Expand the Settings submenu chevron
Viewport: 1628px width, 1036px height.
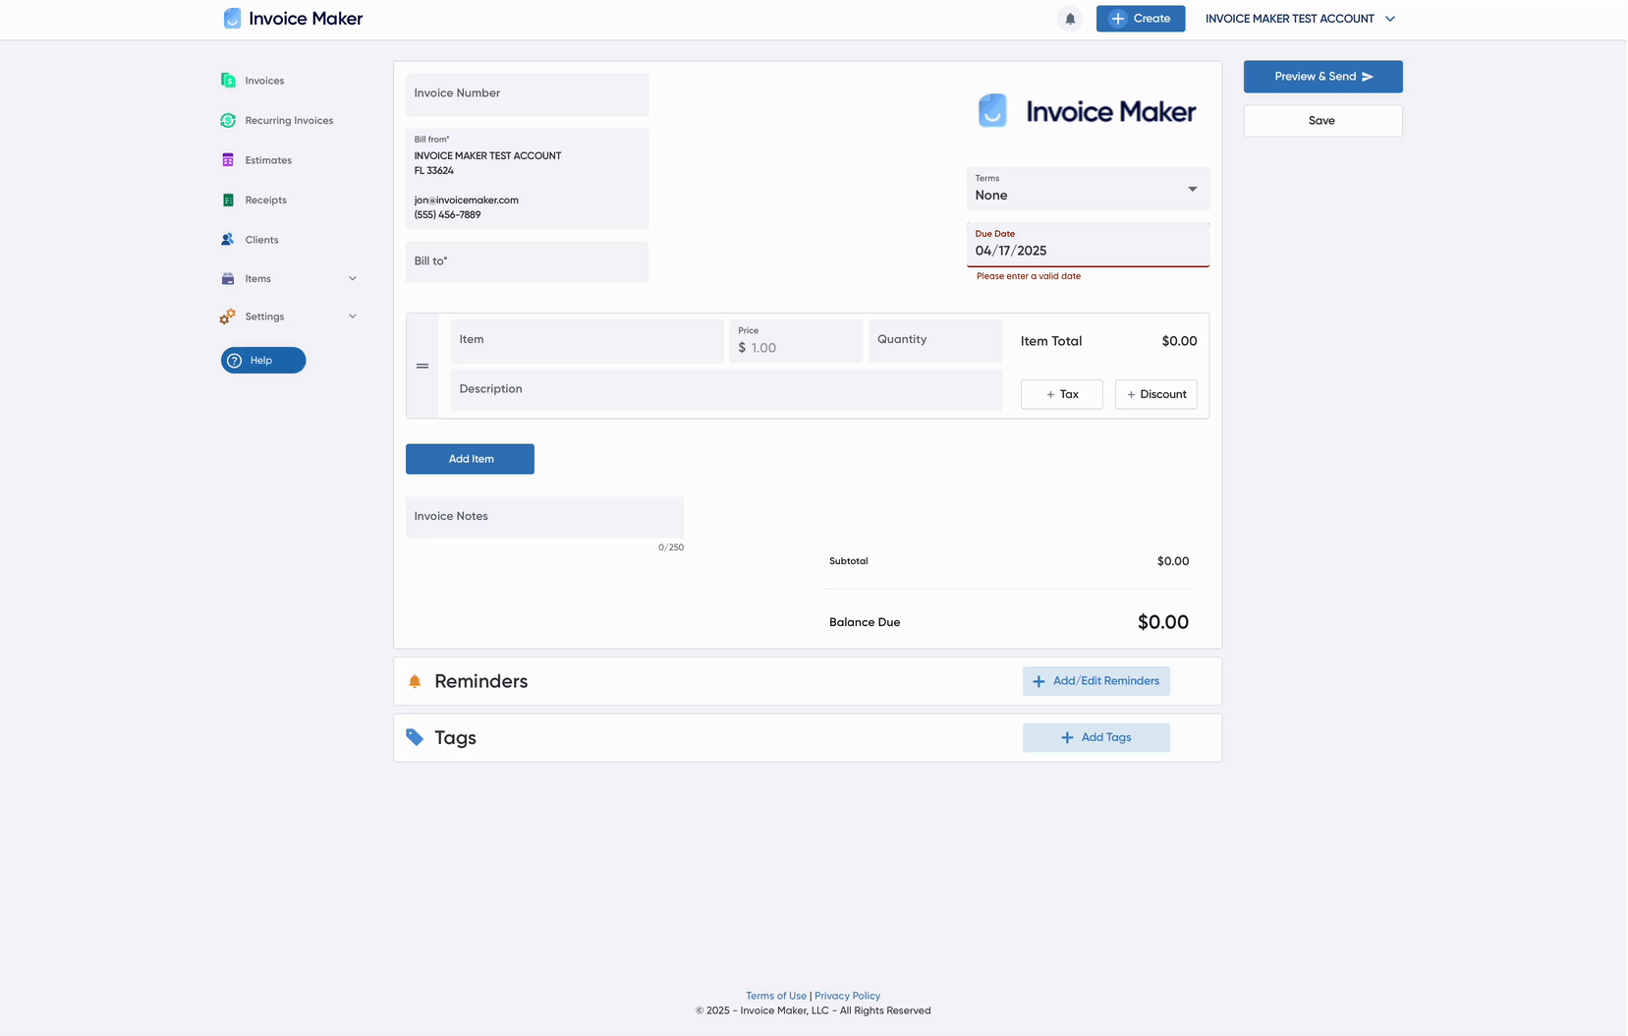(353, 317)
